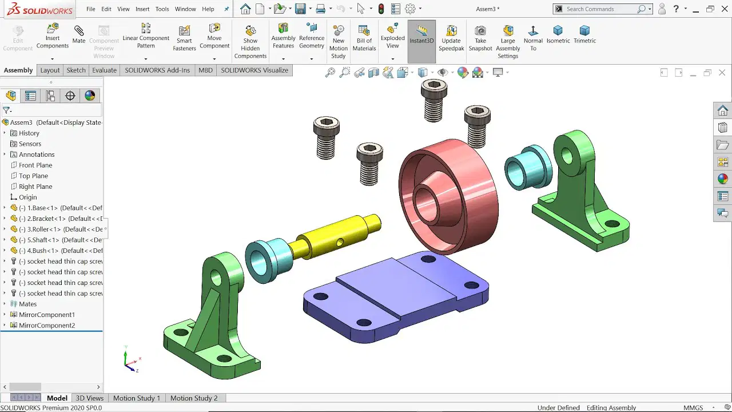This screenshot has height=412, width=732.
Task: Open the Insert Components dropdown arrow
Action: [52, 59]
